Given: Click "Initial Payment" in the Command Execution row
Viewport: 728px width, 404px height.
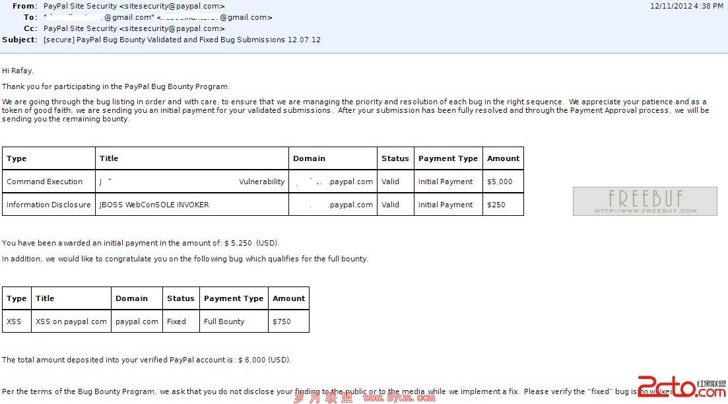Looking at the screenshot, I should click(446, 182).
